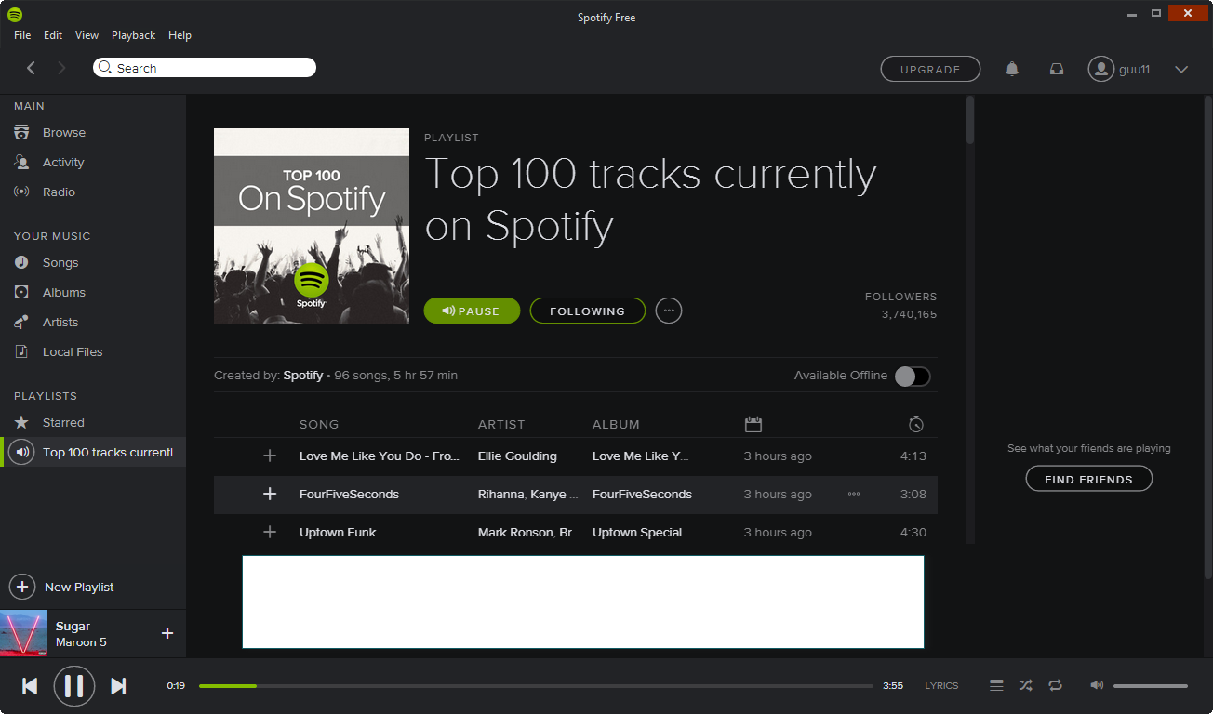The image size is (1213, 714).
Task: Skip to the previous track
Action: click(30, 686)
